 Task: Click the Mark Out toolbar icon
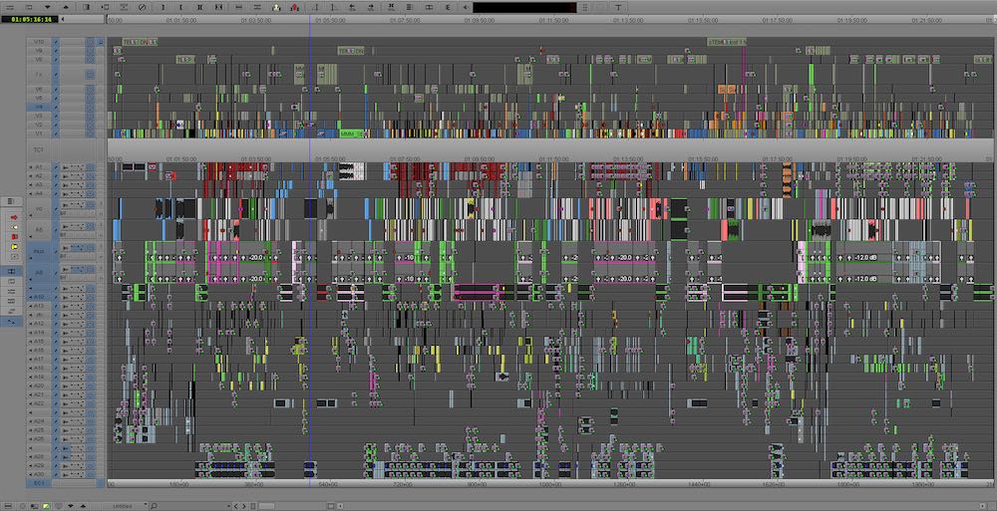point(180,6)
